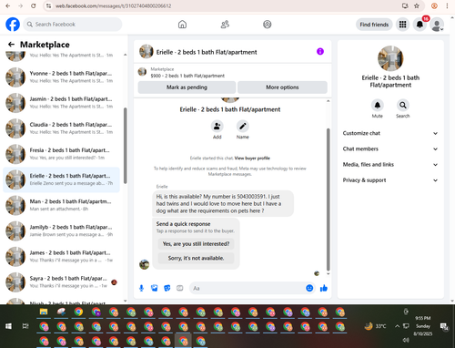455x348 pixels.
Task: Open Man conversation
Action: tap(61, 205)
